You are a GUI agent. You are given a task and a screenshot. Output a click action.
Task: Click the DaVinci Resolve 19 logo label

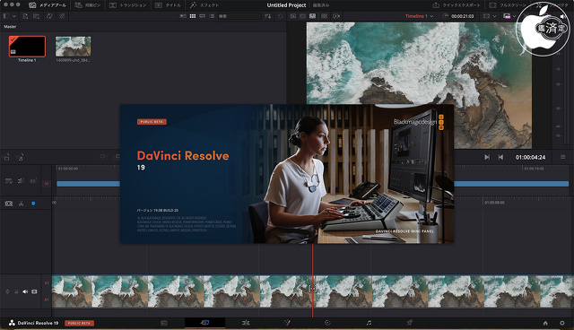tap(34, 323)
